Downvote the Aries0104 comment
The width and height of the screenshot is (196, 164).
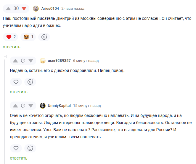pos(24,8)
